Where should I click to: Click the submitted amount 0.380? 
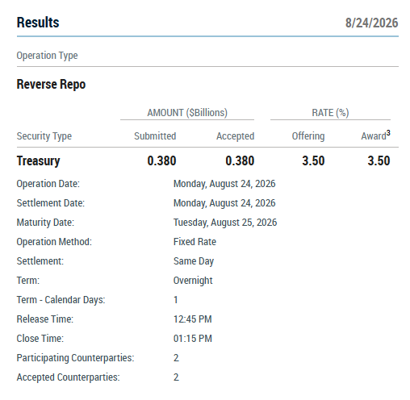tap(161, 160)
